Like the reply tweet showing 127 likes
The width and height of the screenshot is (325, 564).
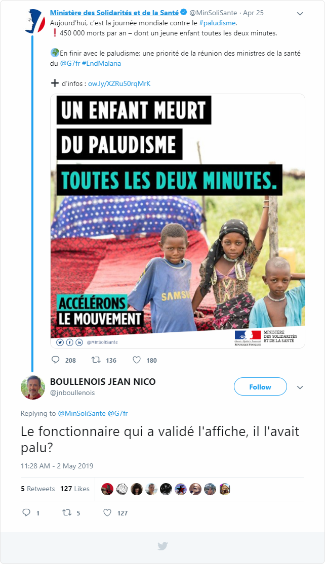(107, 512)
